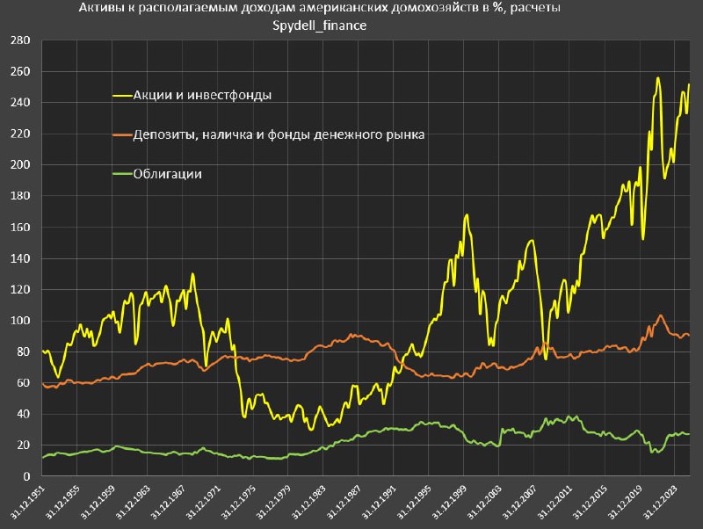Click the y-axis value "260"

20,71
